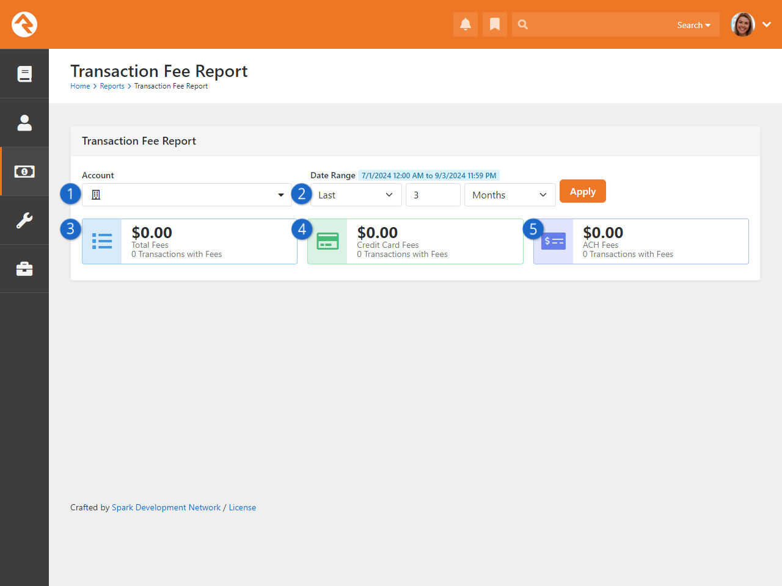This screenshot has width=782, height=586.
Task: Click the Transaction Fee Report page title
Action: [x=159, y=71]
